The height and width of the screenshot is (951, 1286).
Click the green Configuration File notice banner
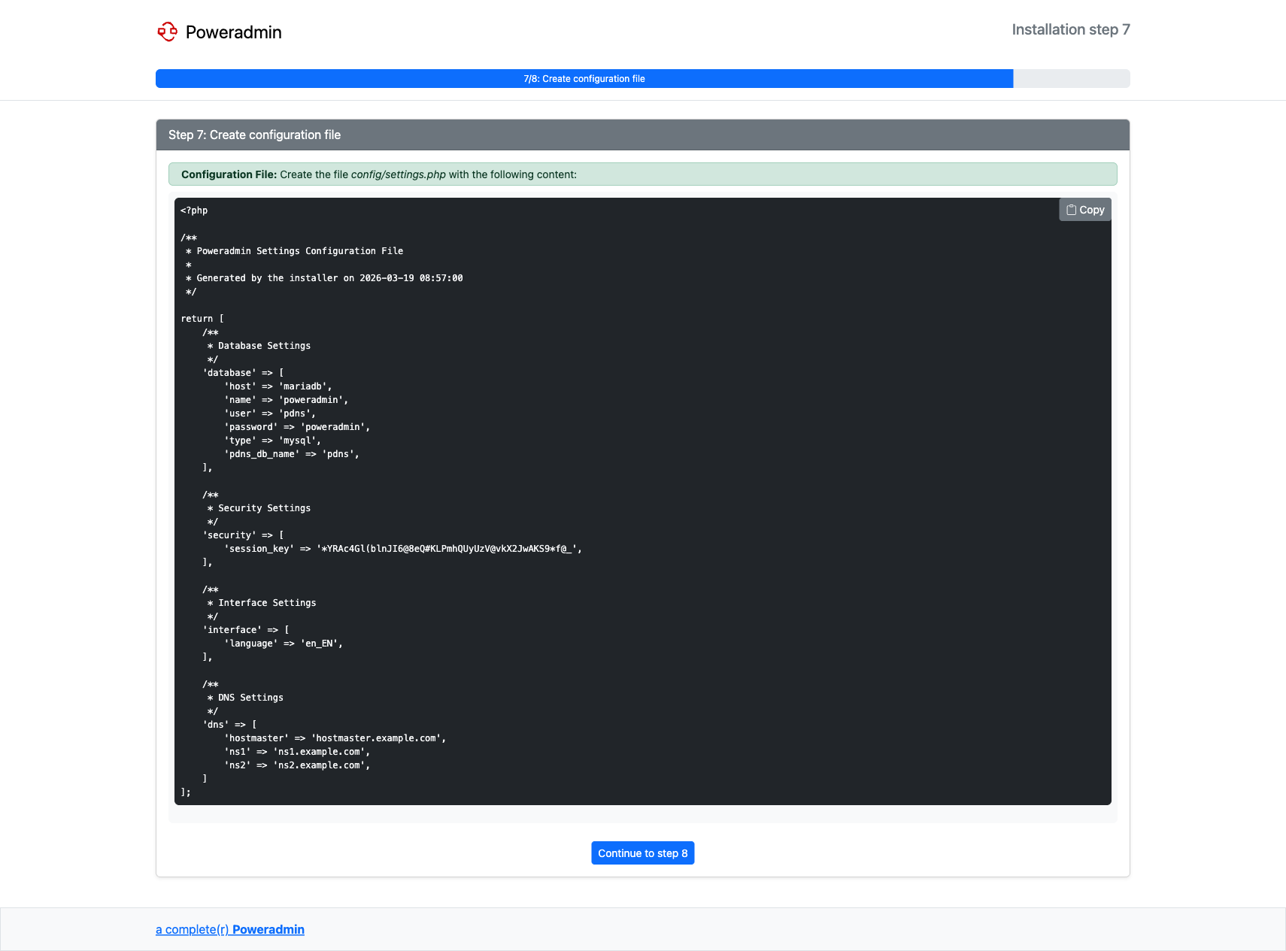pos(752,174)
